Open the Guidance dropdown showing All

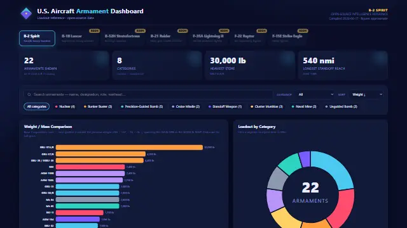[x=315, y=94]
